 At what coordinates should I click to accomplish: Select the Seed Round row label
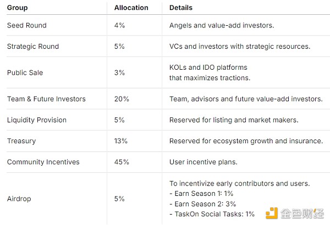(26, 25)
